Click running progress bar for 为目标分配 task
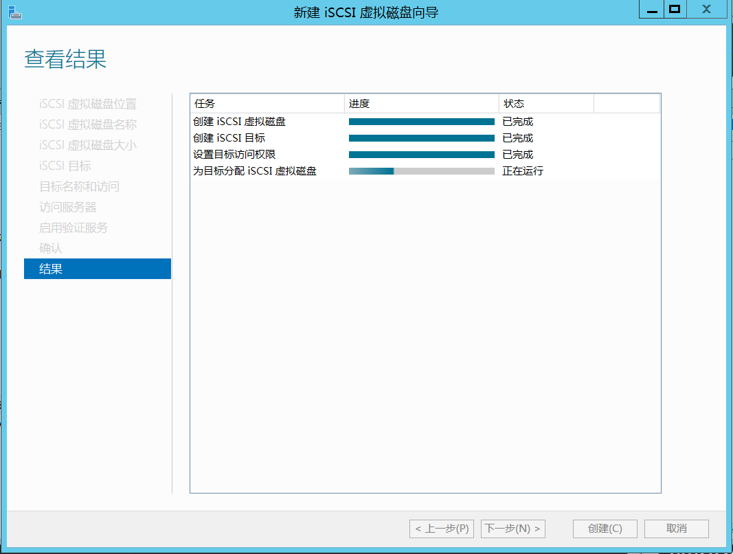The height and width of the screenshot is (554, 733). click(422, 171)
